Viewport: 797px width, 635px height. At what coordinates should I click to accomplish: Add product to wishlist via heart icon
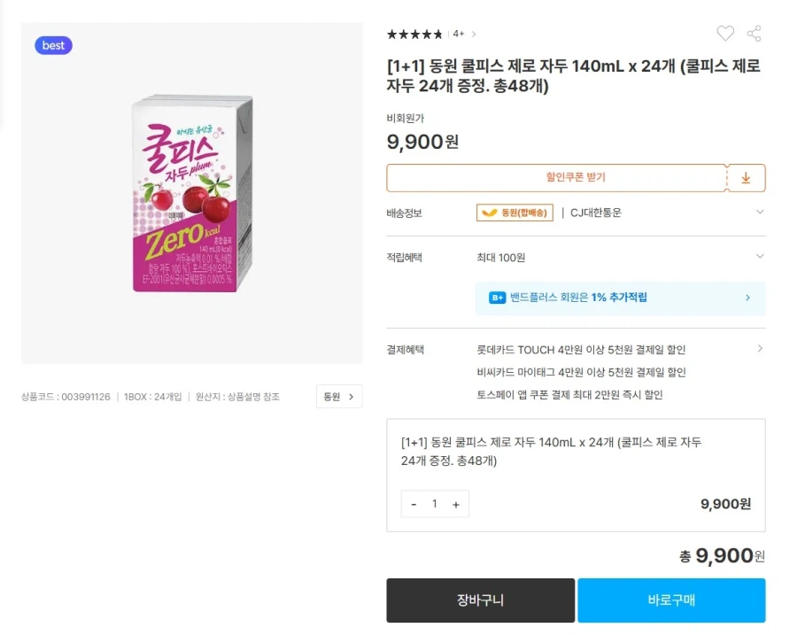(x=725, y=34)
